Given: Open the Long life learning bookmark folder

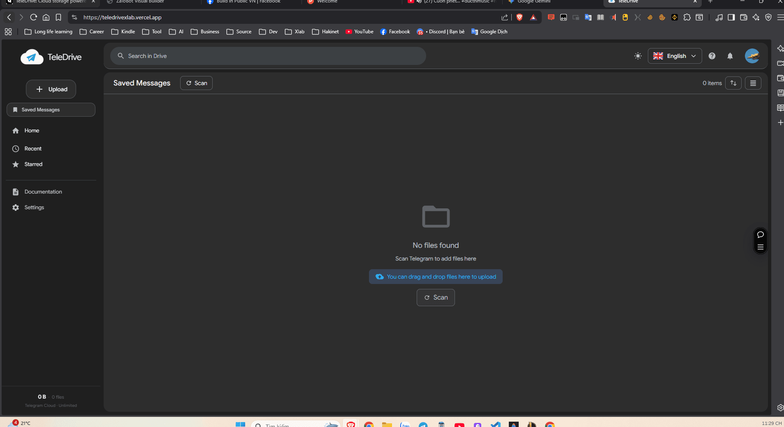Looking at the screenshot, I should tap(49, 32).
